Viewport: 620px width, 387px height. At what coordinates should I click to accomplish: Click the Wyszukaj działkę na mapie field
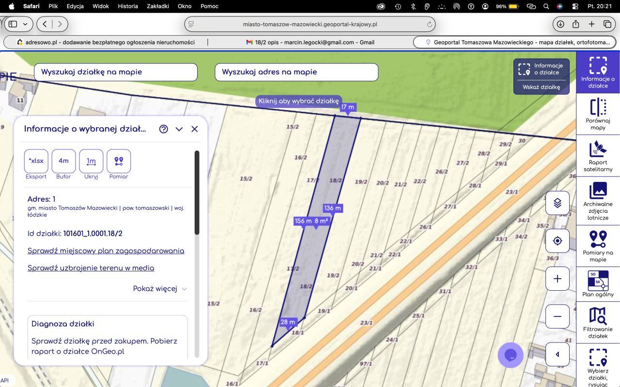coord(116,72)
